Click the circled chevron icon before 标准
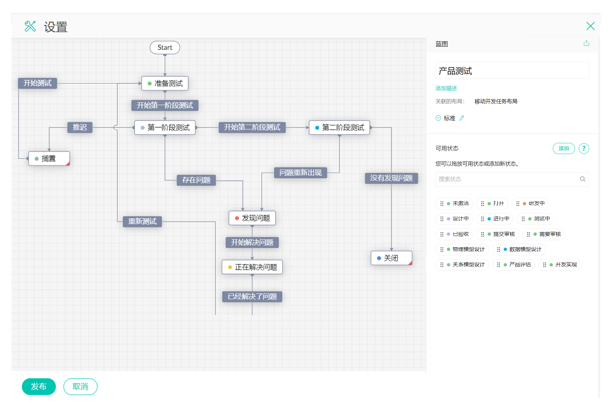 point(438,118)
